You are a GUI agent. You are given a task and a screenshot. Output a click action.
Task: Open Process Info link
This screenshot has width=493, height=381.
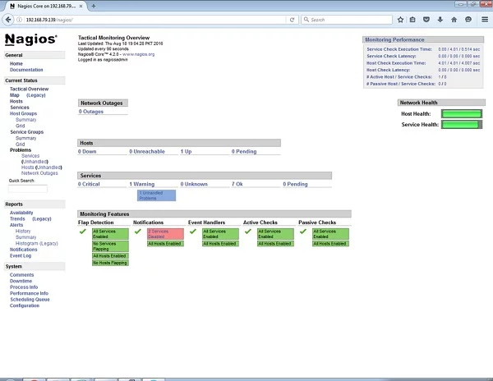tap(24, 287)
